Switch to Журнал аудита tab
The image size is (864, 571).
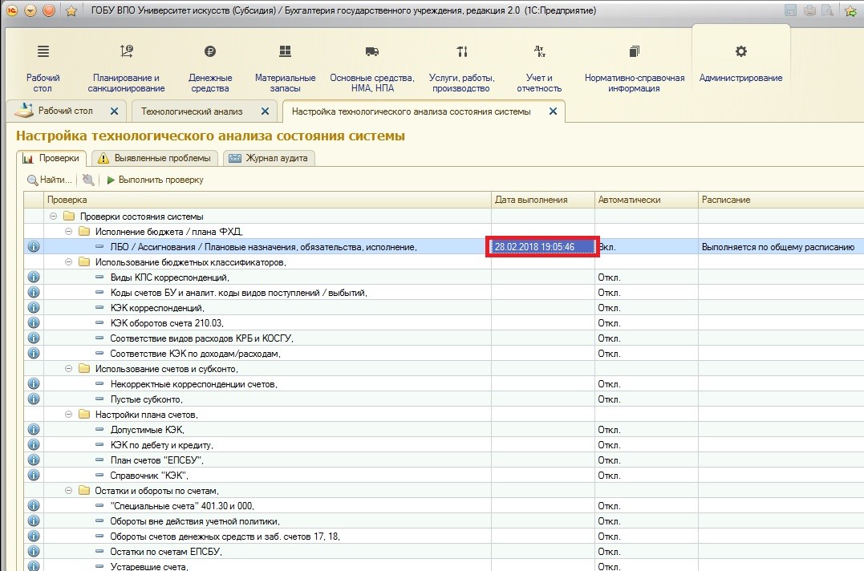pos(269,158)
